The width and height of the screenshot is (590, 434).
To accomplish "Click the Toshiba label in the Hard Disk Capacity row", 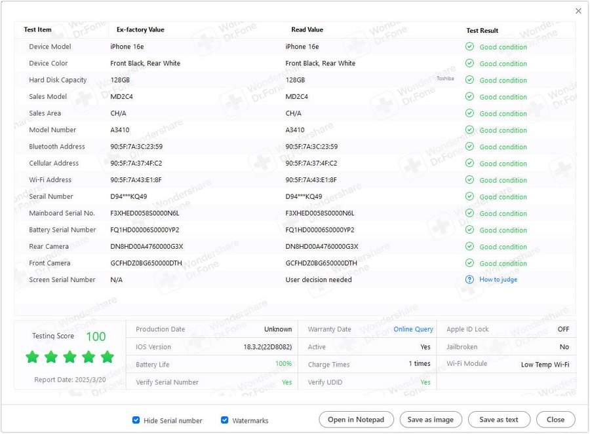I will tap(445, 79).
